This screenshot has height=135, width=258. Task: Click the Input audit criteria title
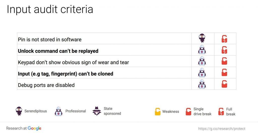coord(50,9)
